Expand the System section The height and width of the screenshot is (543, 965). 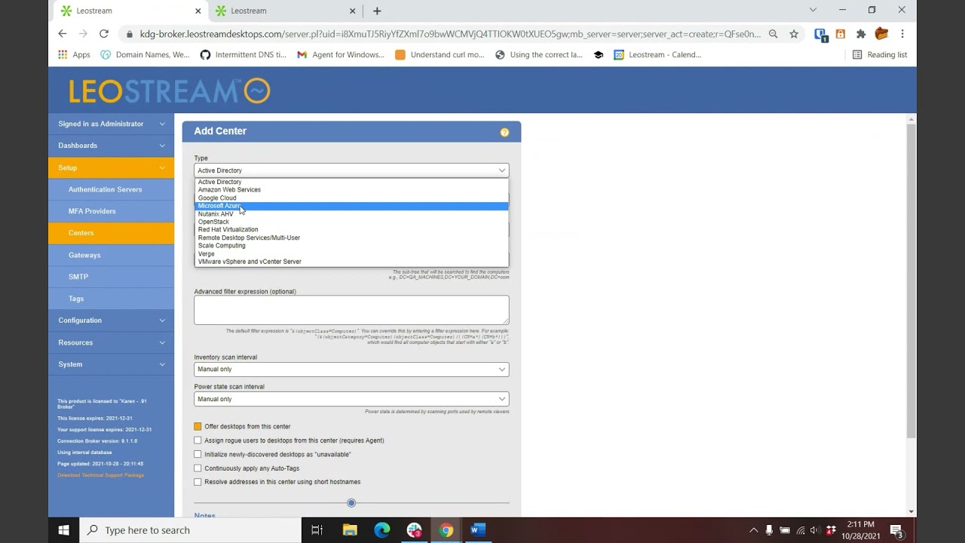[111, 364]
